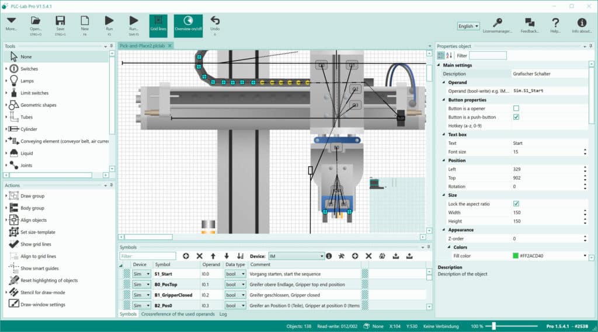
Task: Toggle the Grid lines toolbar button
Action: tap(158, 26)
